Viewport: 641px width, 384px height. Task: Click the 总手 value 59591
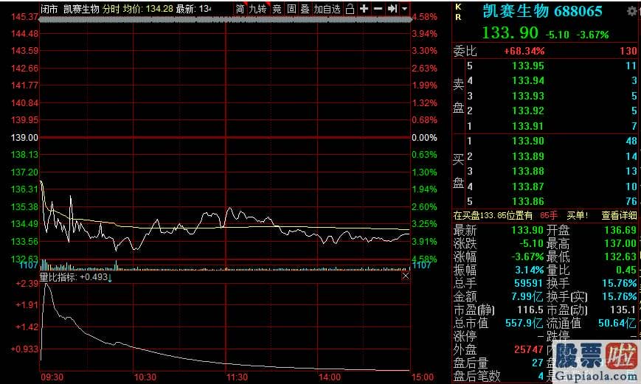coord(529,283)
